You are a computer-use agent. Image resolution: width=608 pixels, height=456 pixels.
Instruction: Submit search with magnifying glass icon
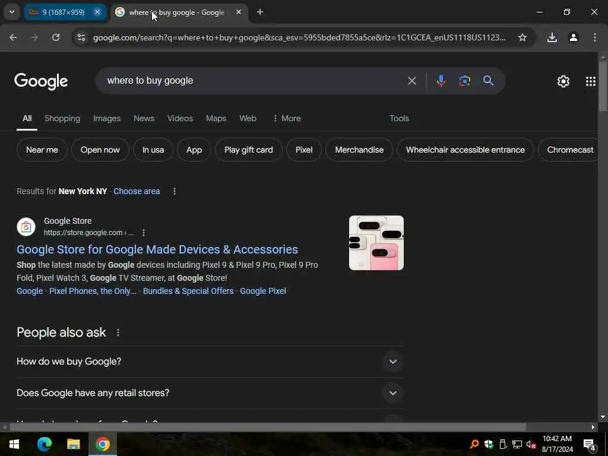(x=488, y=81)
